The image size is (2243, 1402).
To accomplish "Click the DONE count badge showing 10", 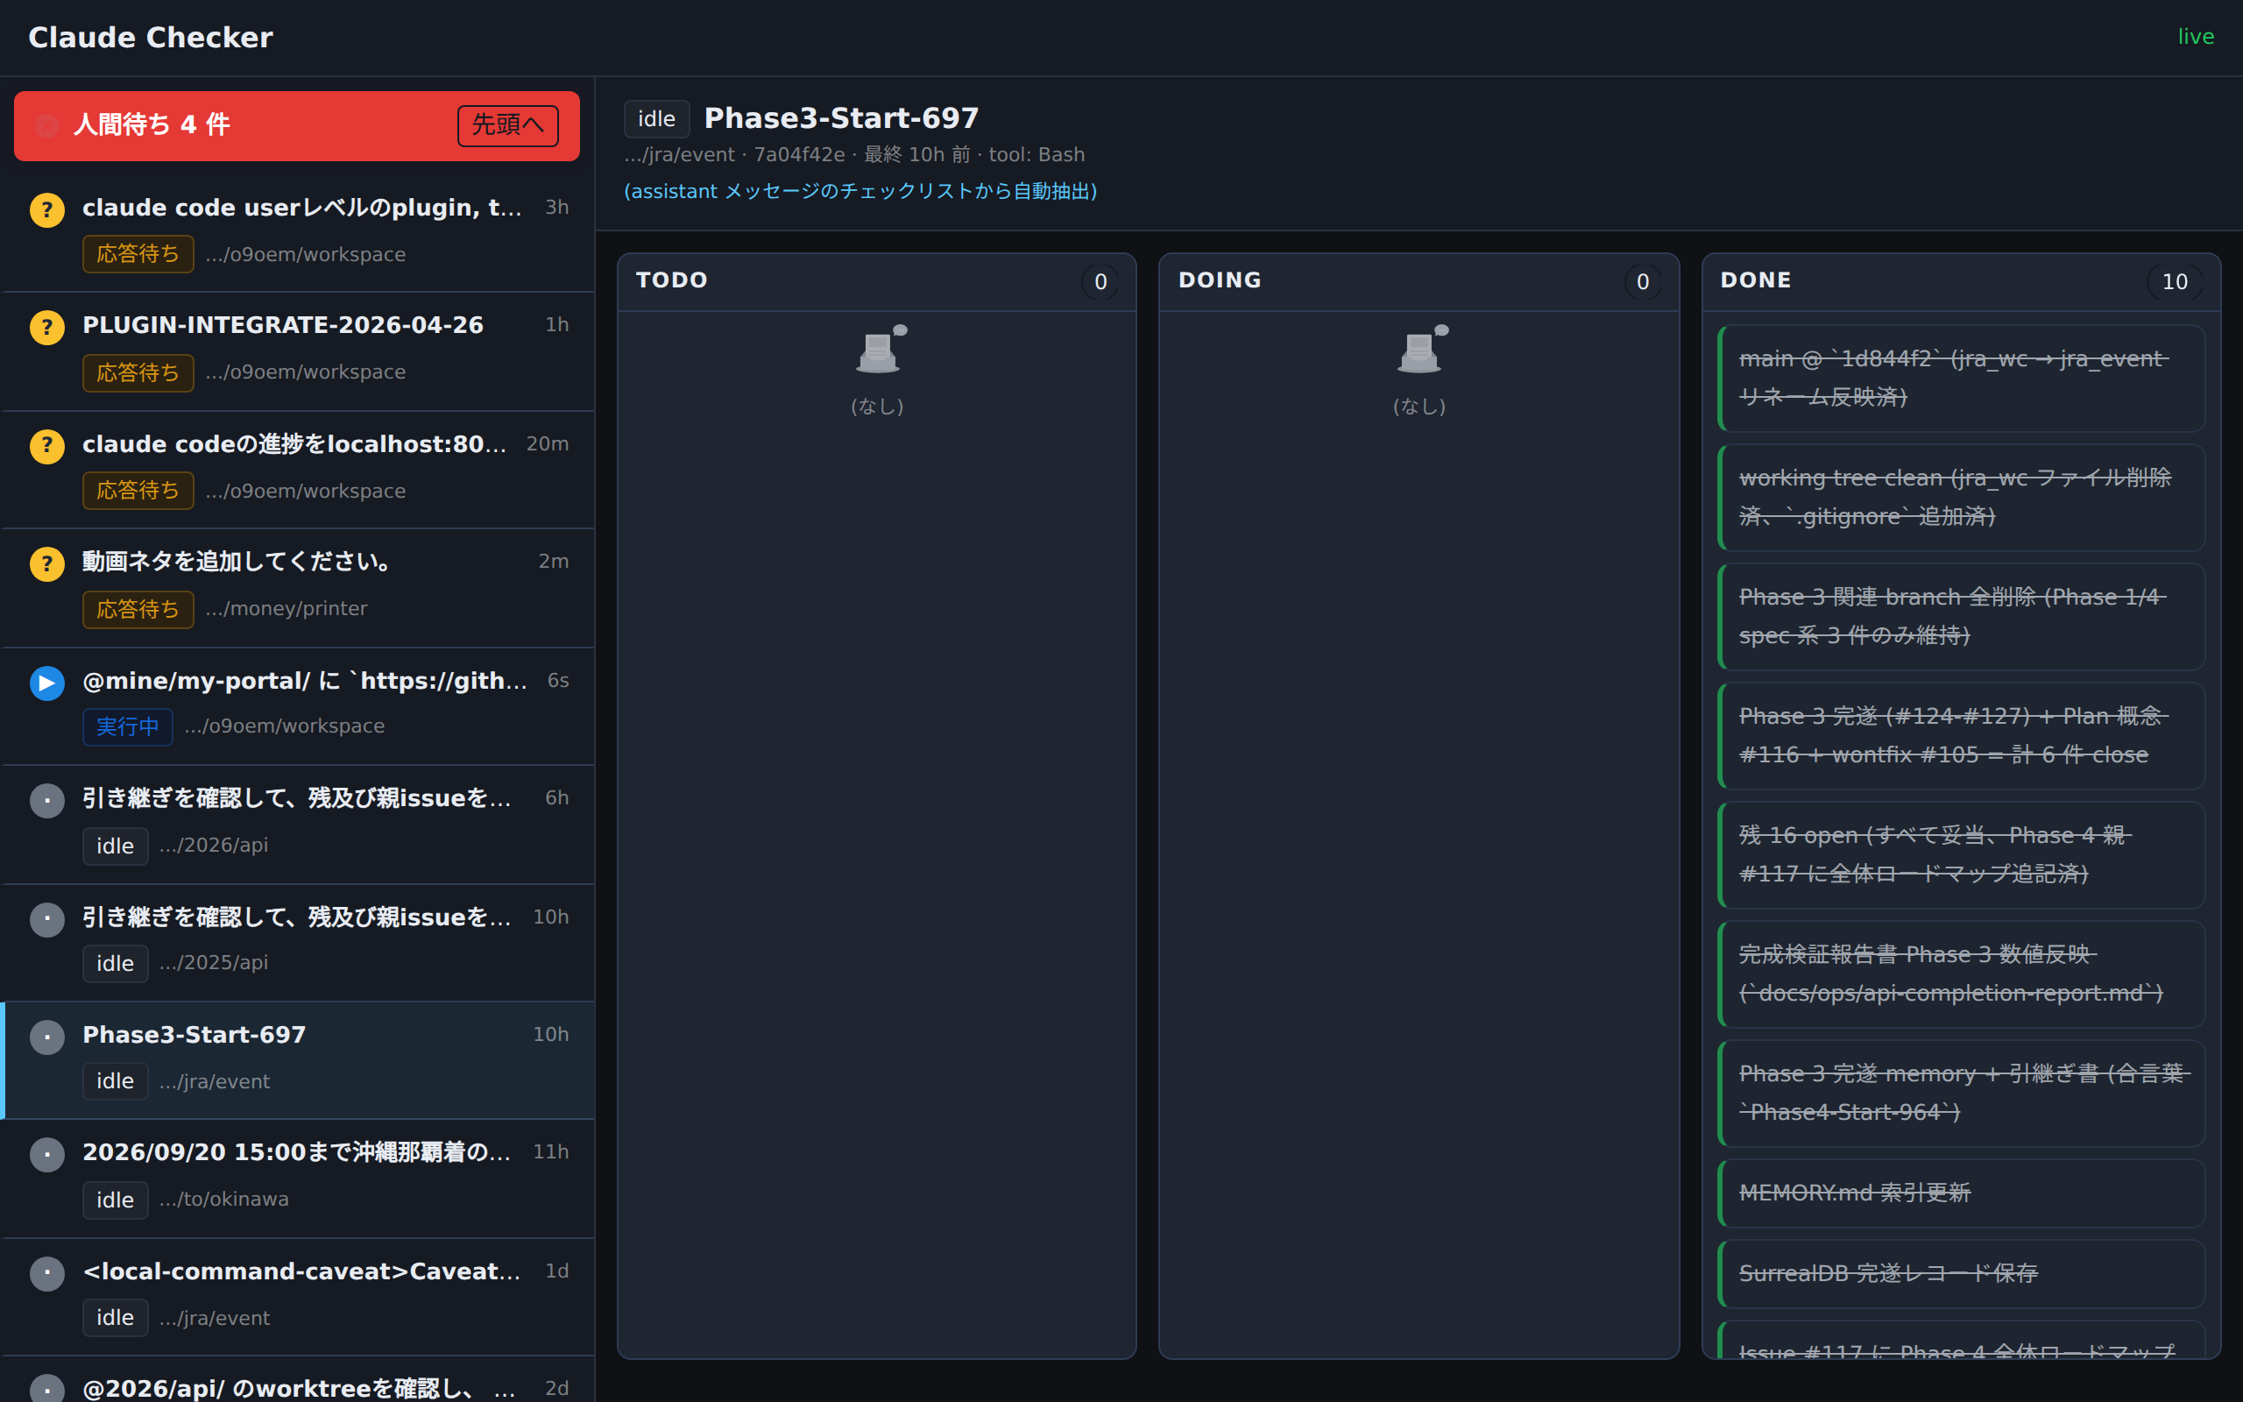I will [2175, 282].
